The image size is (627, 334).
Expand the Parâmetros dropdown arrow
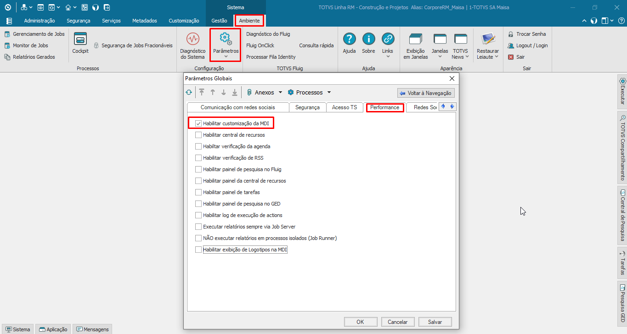coord(226,57)
